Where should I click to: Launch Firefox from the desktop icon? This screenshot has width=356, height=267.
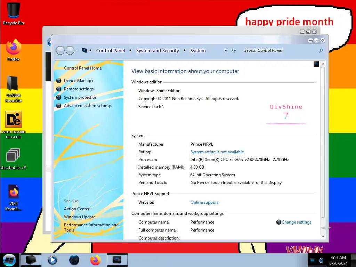point(14,50)
